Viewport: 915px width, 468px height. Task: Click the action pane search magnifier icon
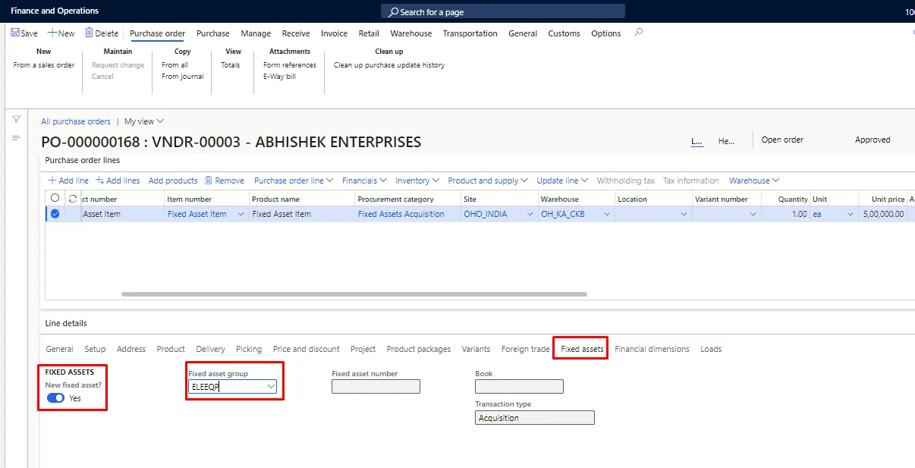coord(638,33)
